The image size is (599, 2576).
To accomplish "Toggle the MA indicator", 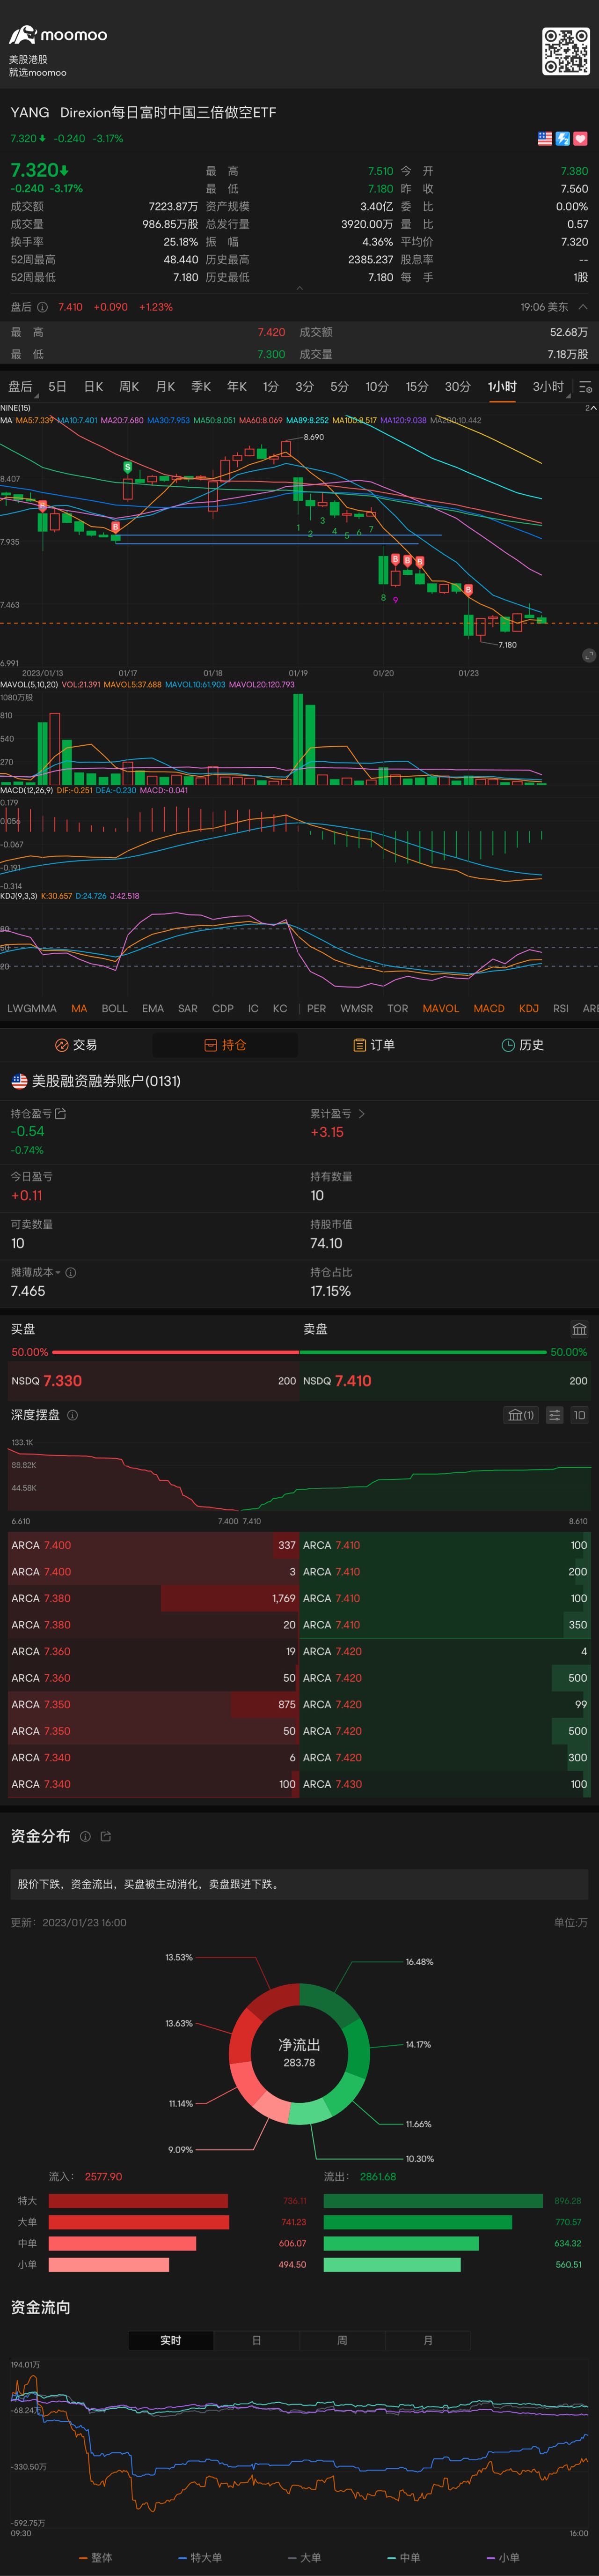I will pyautogui.click(x=79, y=1008).
